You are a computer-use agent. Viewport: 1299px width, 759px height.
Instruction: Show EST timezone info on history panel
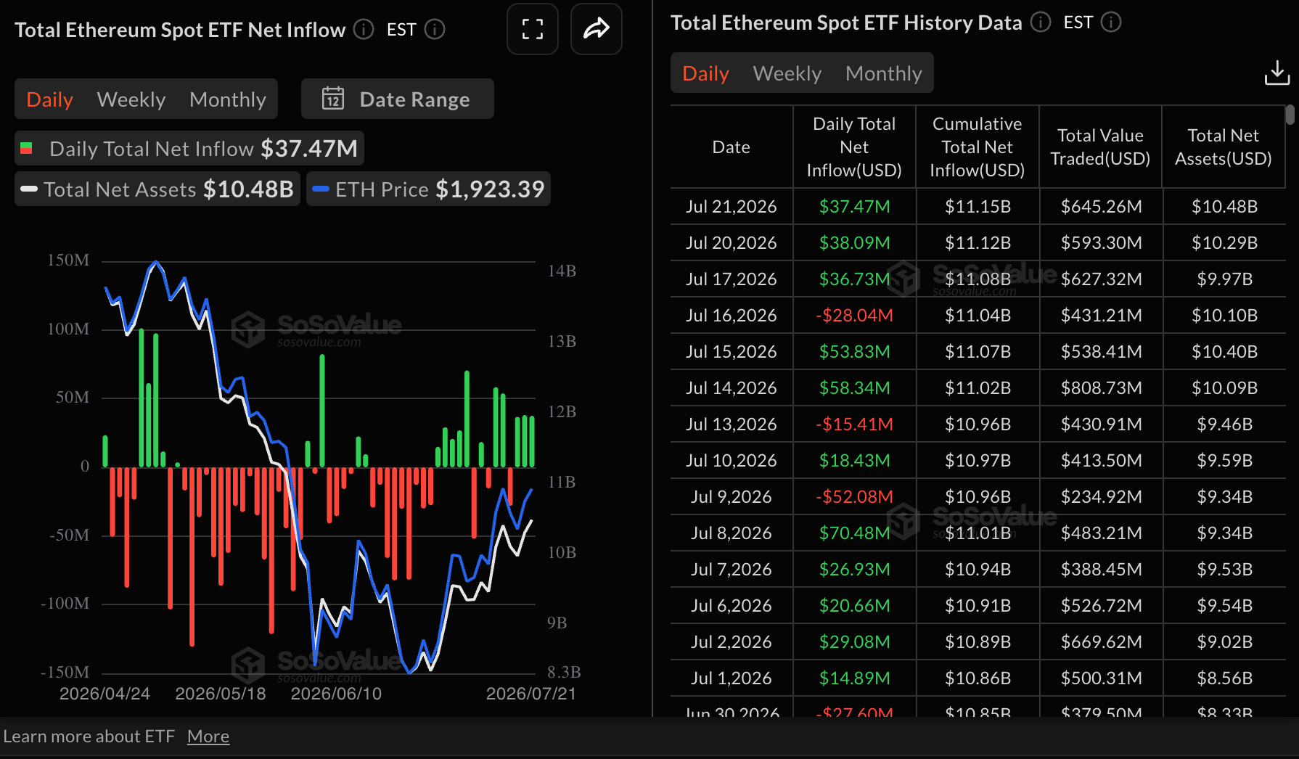click(x=1111, y=22)
